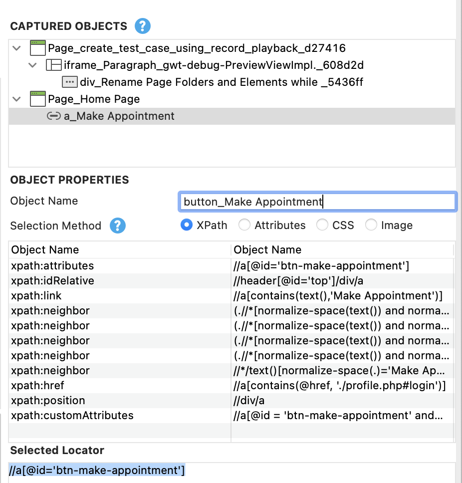
Task: Click the div icon beside div_Rename Page Folders
Action: click(x=69, y=82)
